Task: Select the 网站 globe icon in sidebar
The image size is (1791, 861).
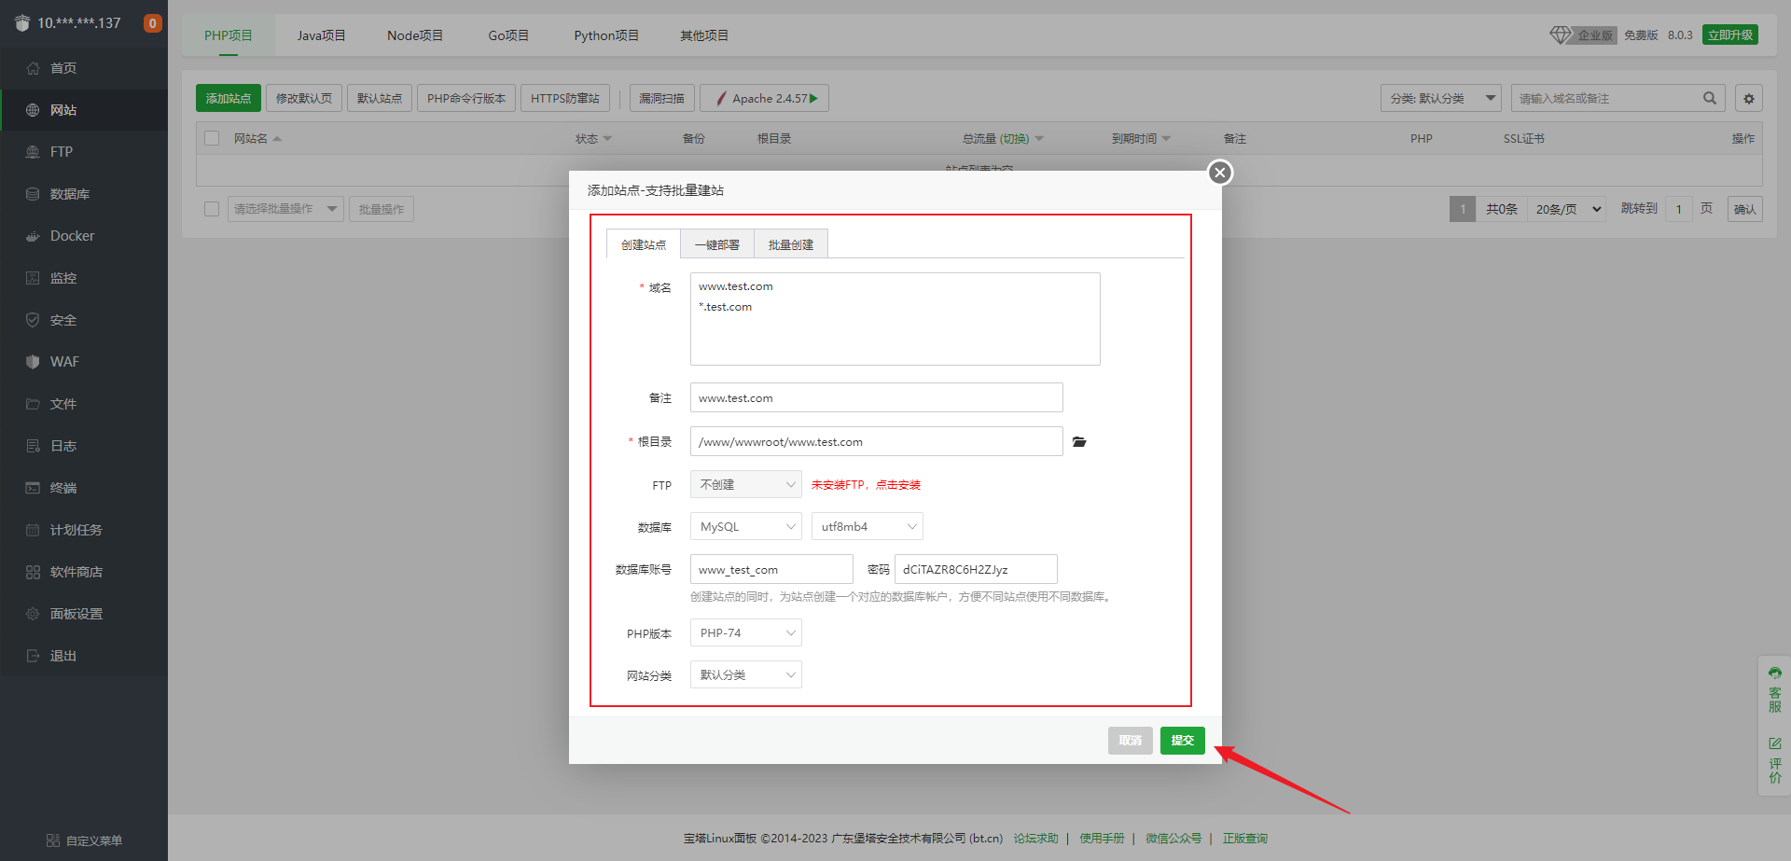Action: (x=33, y=110)
